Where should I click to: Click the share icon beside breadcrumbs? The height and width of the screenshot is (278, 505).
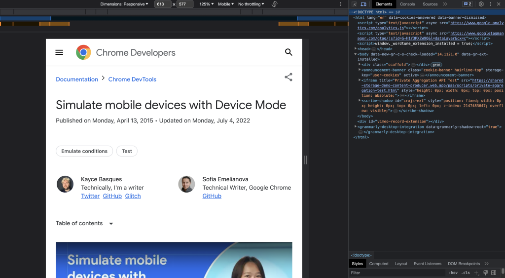coord(289,77)
